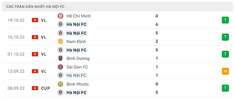Click Hà Nội FC crest in 19.10.22 match

tap(60, 24)
